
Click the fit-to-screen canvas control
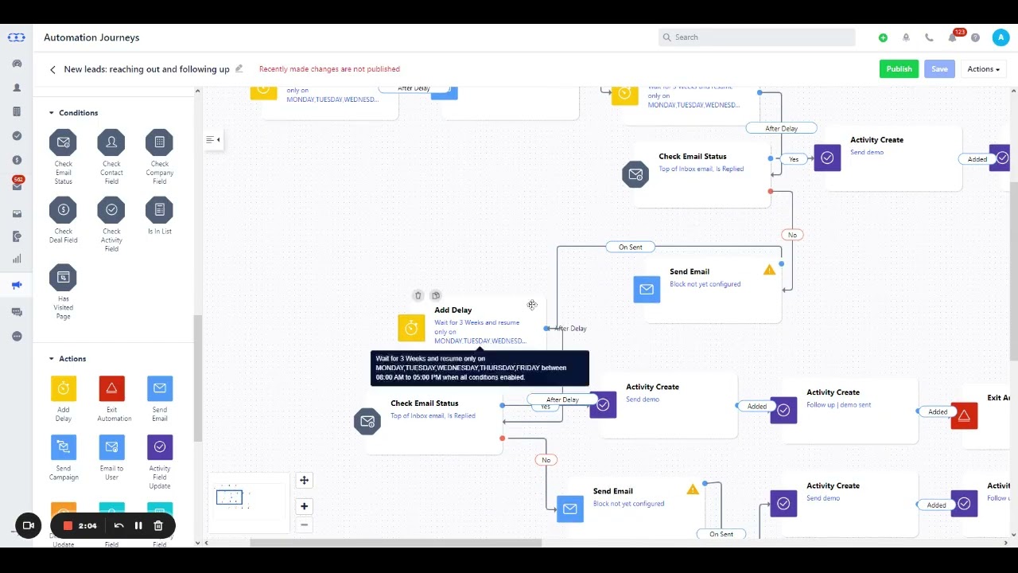coord(304,480)
